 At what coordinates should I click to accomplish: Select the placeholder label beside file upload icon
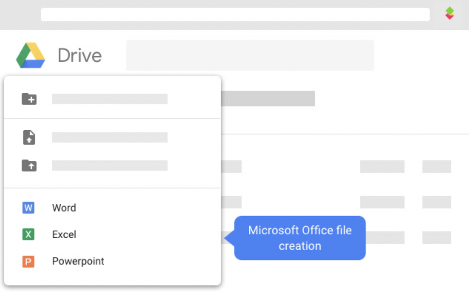(110, 137)
